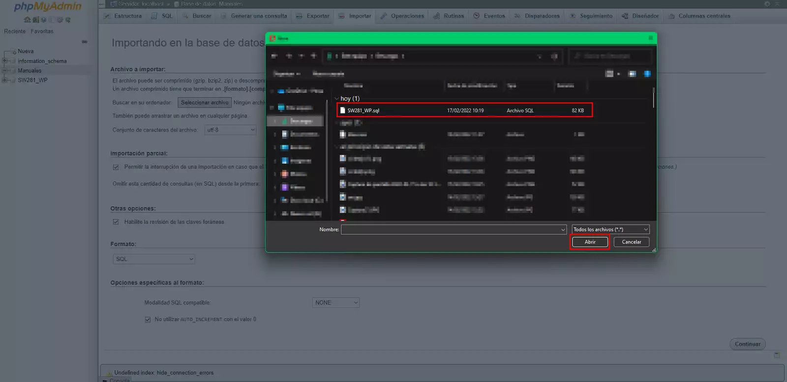This screenshot has height=382, width=787.
Task: Expand the information_schema database tree
Action: coord(4,61)
